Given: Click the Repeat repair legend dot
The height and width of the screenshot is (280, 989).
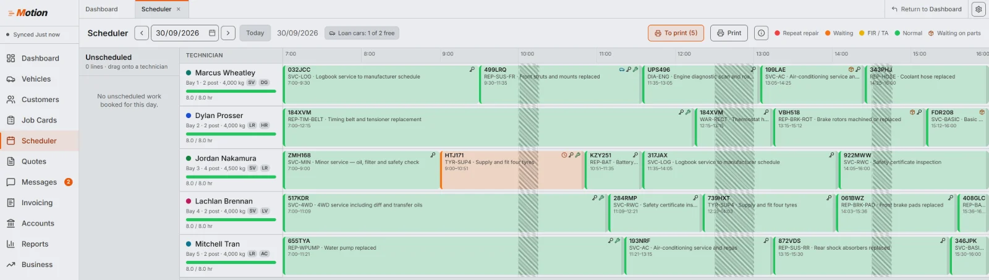Looking at the screenshot, I should tap(777, 33).
